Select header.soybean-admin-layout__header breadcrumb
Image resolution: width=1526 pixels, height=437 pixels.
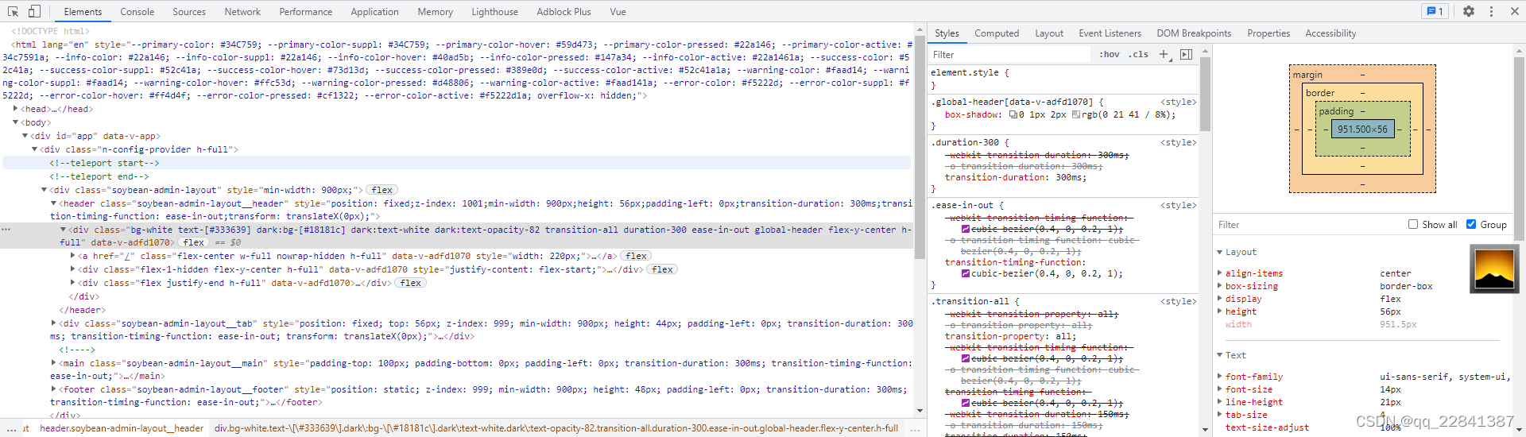pyautogui.click(x=122, y=428)
